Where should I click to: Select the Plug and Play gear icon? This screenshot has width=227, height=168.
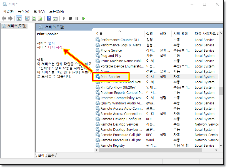(98, 56)
